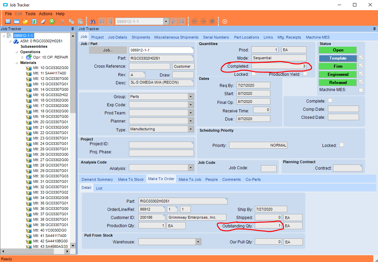Click the Job... button
This screenshot has height=262, width=378.
(x=108, y=50)
